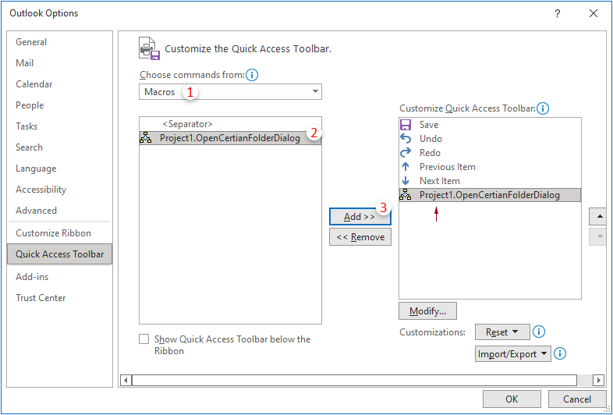Viewport: 613px width, 415px height.
Task: Open the Macros commands dropdown
Action: [231, 92]
